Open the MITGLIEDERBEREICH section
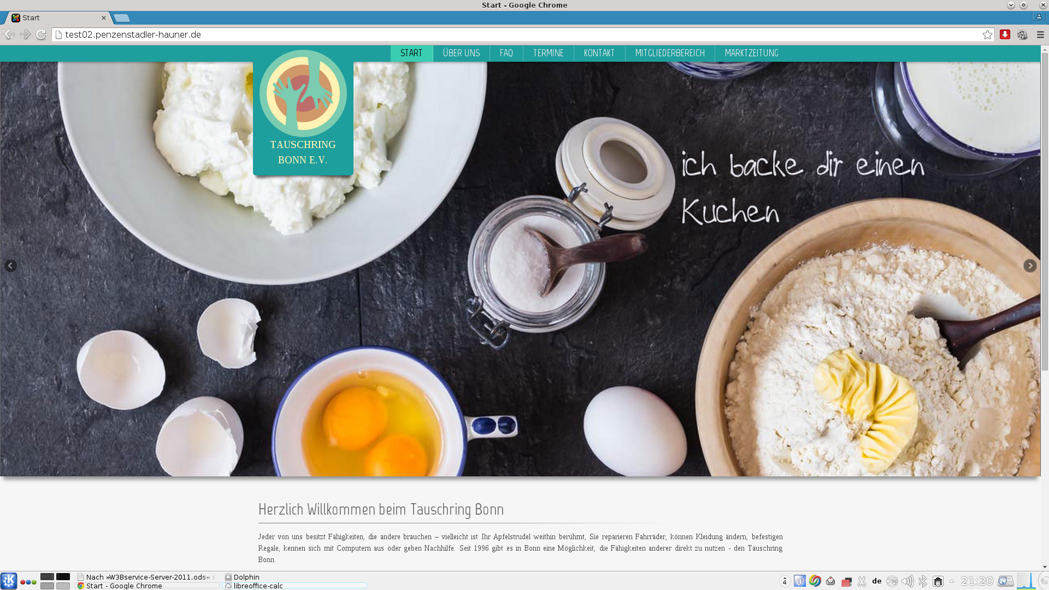Screen dimensions: 1049x590 [x=670, y=53]
